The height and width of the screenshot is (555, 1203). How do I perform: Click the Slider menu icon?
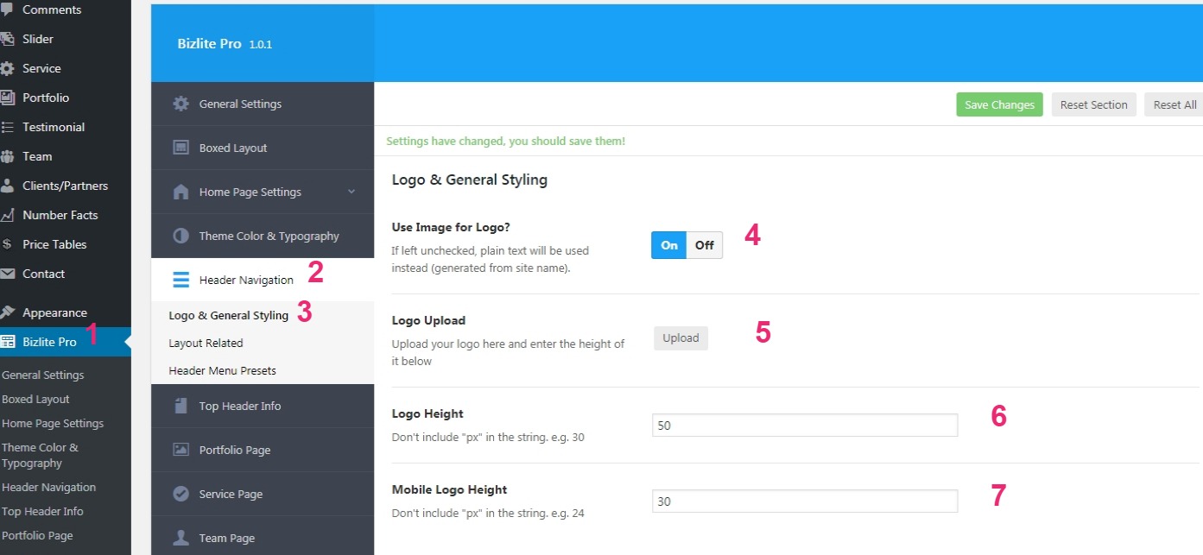pos(7,39)
